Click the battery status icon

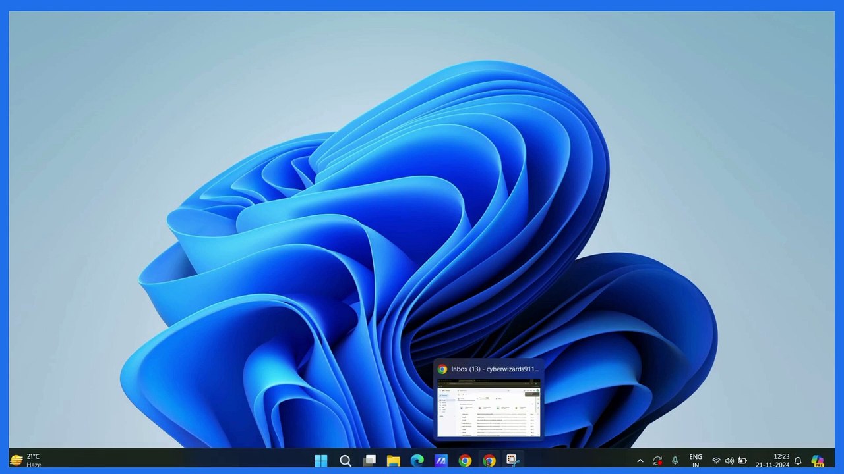click(x=742, y=461)
